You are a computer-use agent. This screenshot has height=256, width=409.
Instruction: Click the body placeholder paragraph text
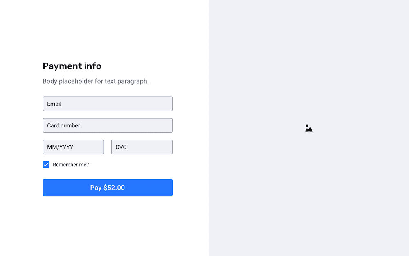click(96, 81)
